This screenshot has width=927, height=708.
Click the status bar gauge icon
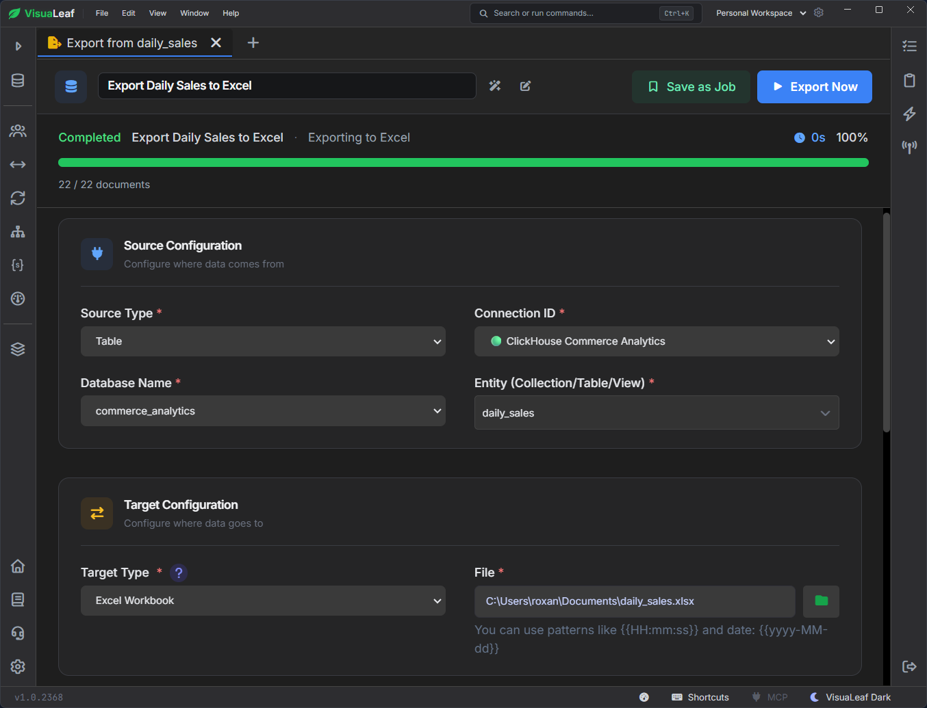click(x=644, y=697)
